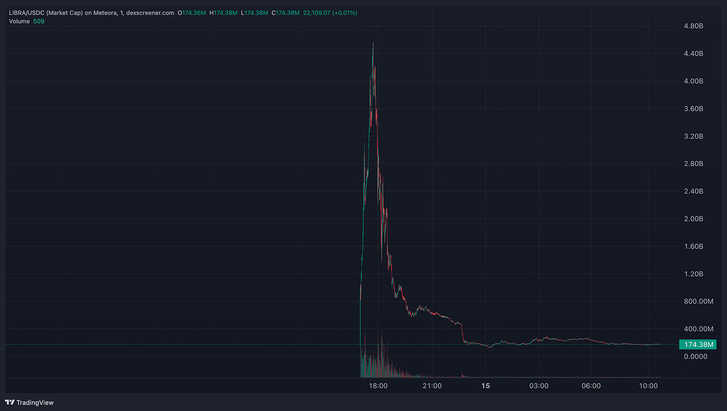Image resolution: width=727 pixels, height=411 pixels.
Task: Click the 1.20B price axis label
Action: (694, 274)
